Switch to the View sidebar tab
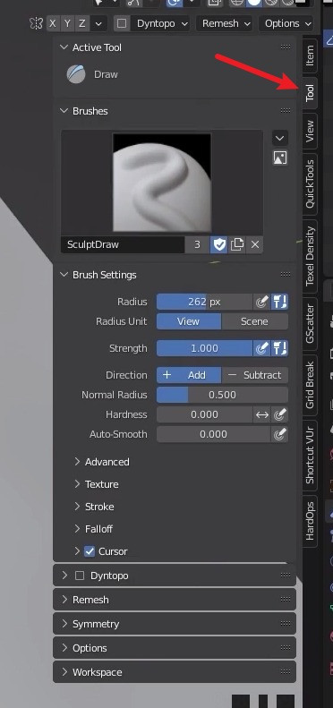The width and height of the screenshot is (333, 708). tap(310, 131)
